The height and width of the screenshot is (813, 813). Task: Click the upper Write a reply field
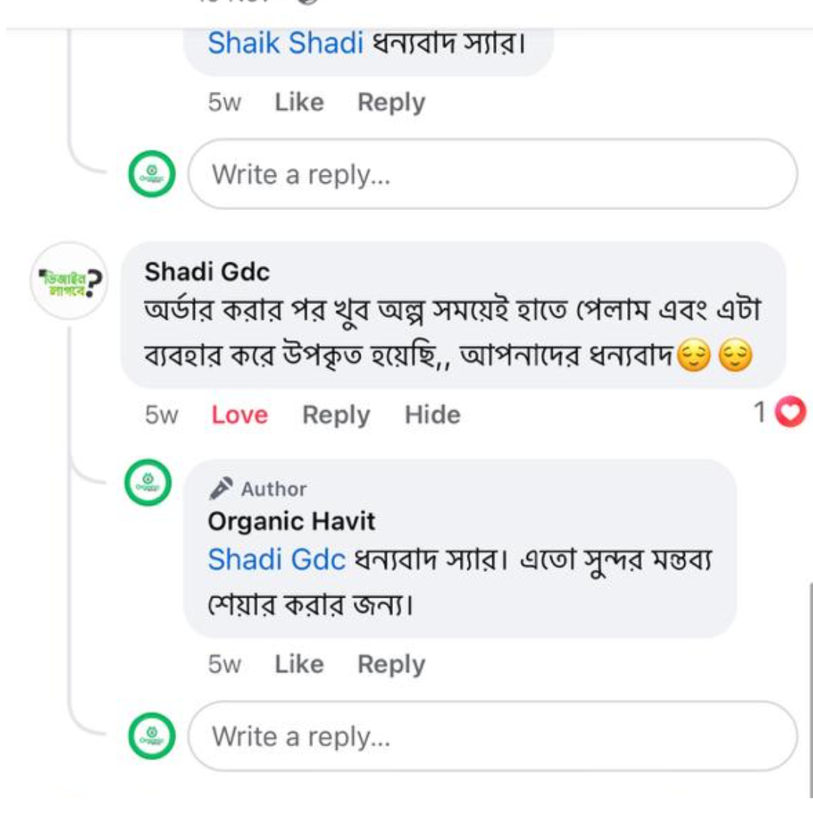click(x=492, y=175)
